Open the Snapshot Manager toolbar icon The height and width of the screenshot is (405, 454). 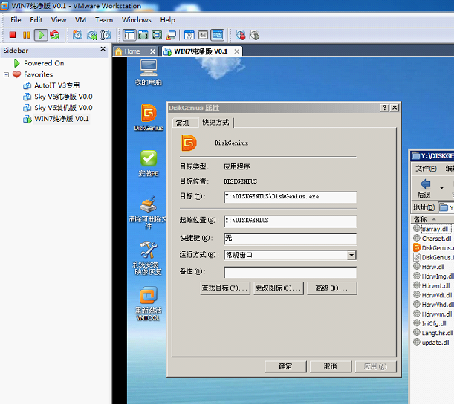(106, 35)
